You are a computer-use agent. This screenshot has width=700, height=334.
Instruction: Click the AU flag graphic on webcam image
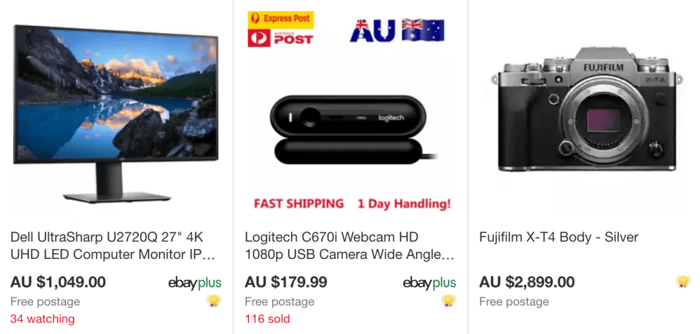pyautogui.click(x=397, y=30)
